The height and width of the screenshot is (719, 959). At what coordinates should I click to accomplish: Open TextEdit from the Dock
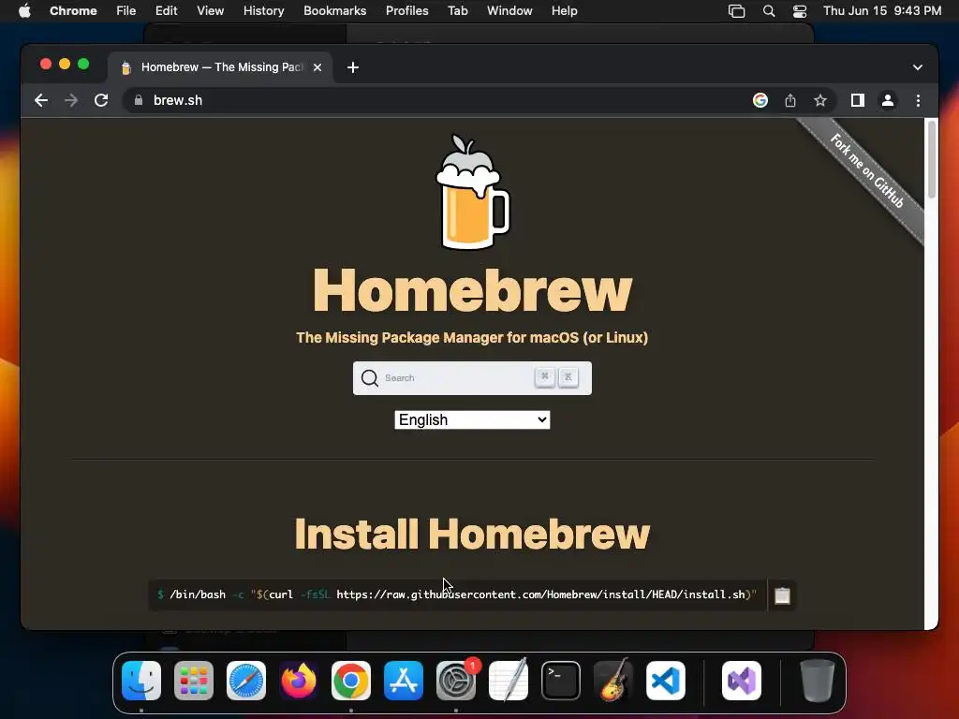click(509, 681)
